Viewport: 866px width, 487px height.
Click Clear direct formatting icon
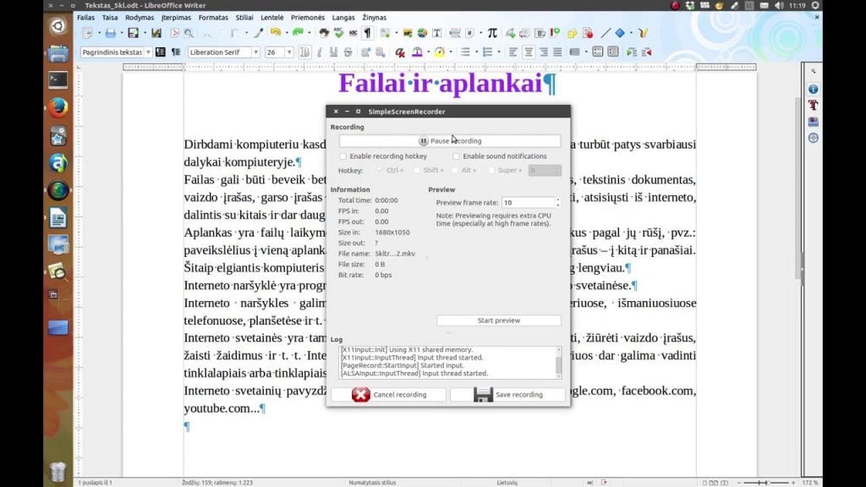pyautogui.click(x=400, y=52)
